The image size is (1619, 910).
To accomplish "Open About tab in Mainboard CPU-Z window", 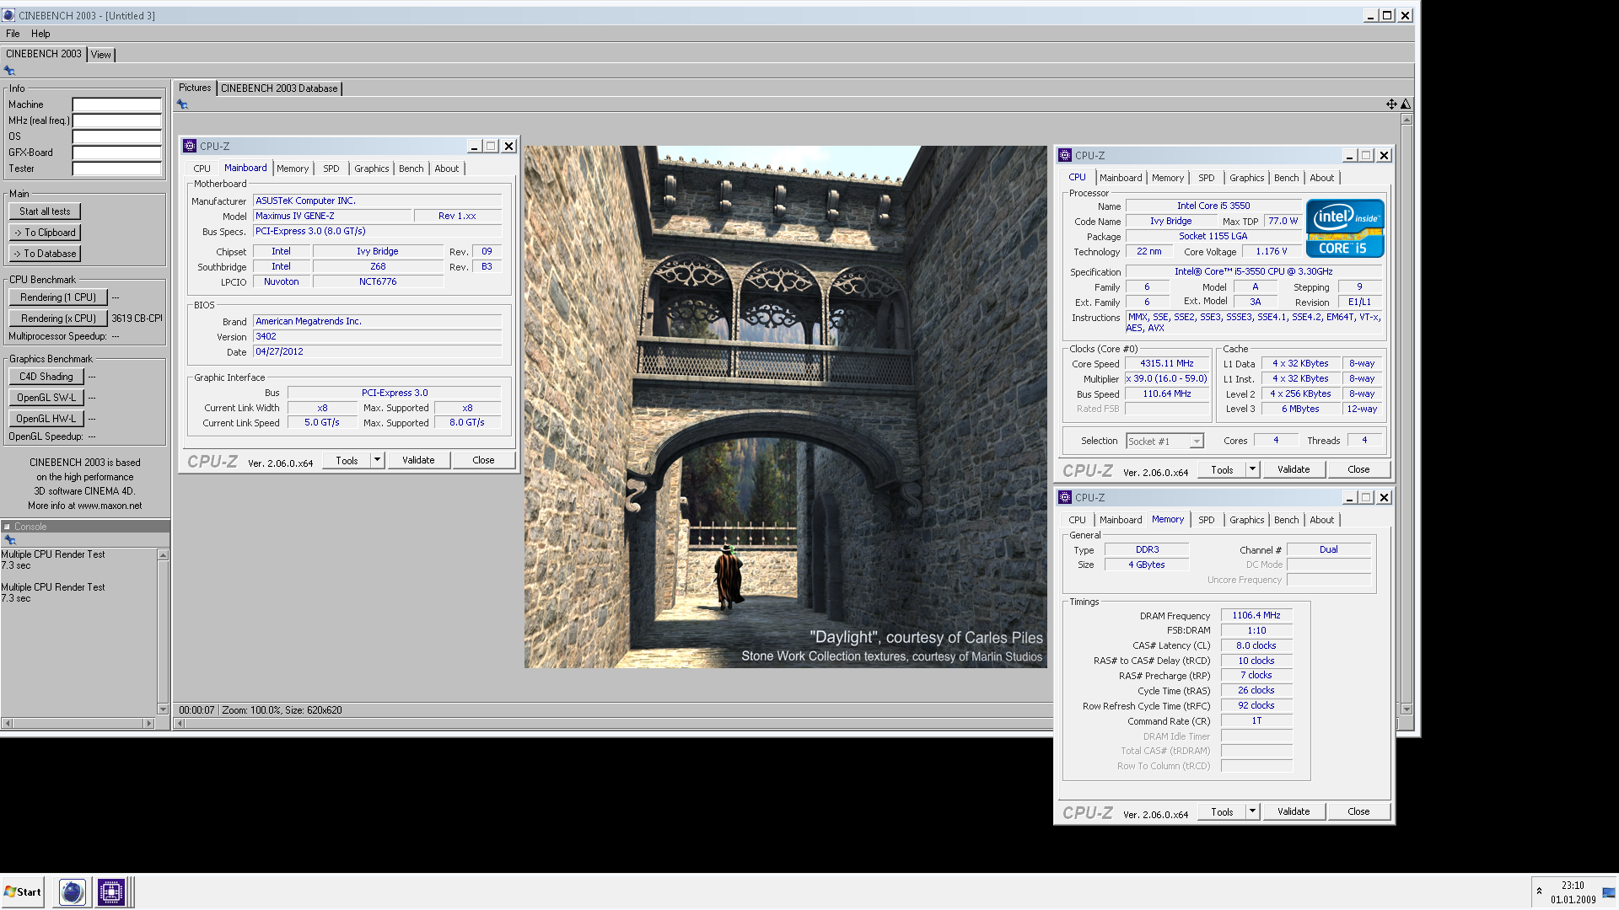I will coord(447,169).
